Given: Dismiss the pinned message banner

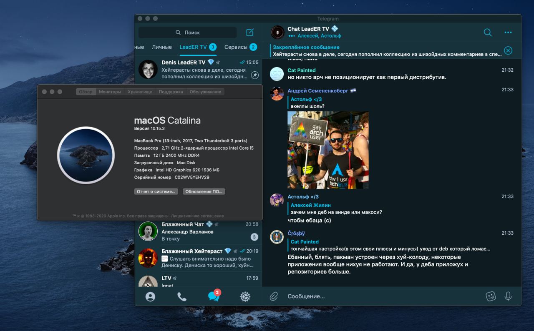Looking at the screenshot, I should 508,50.
